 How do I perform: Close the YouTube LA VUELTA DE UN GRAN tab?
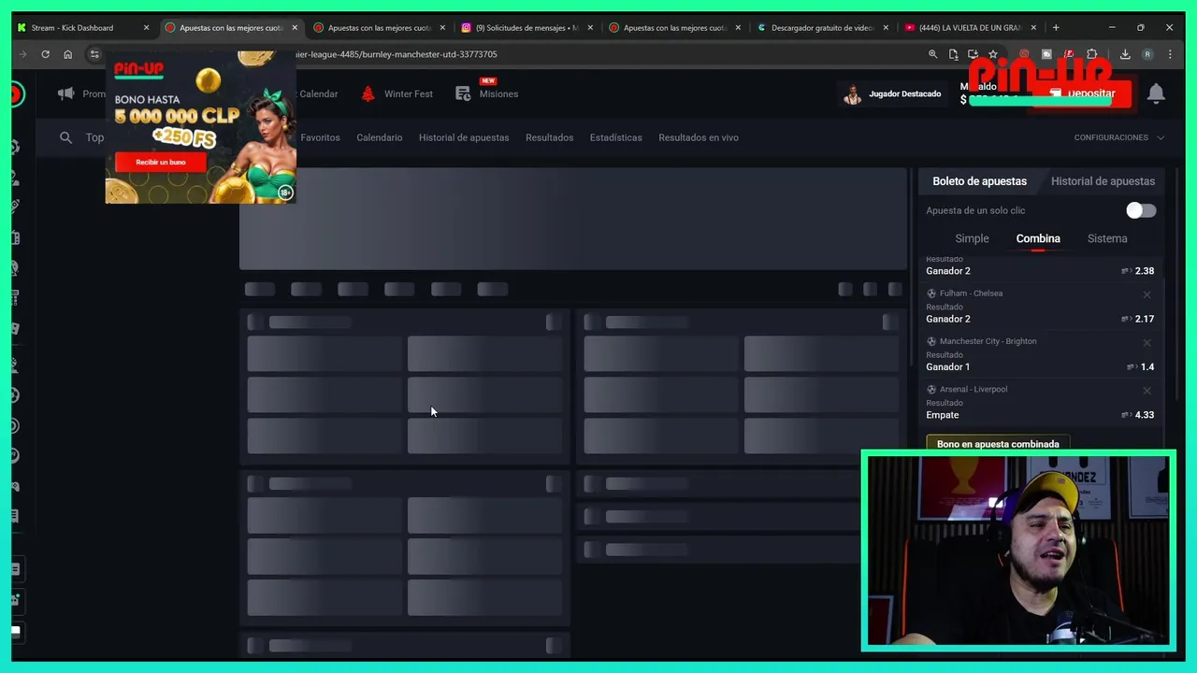(x=1033, y=27)
